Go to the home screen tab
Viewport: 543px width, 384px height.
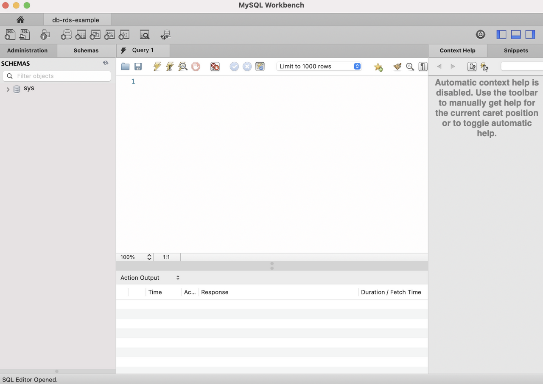(x=20, y=20)
